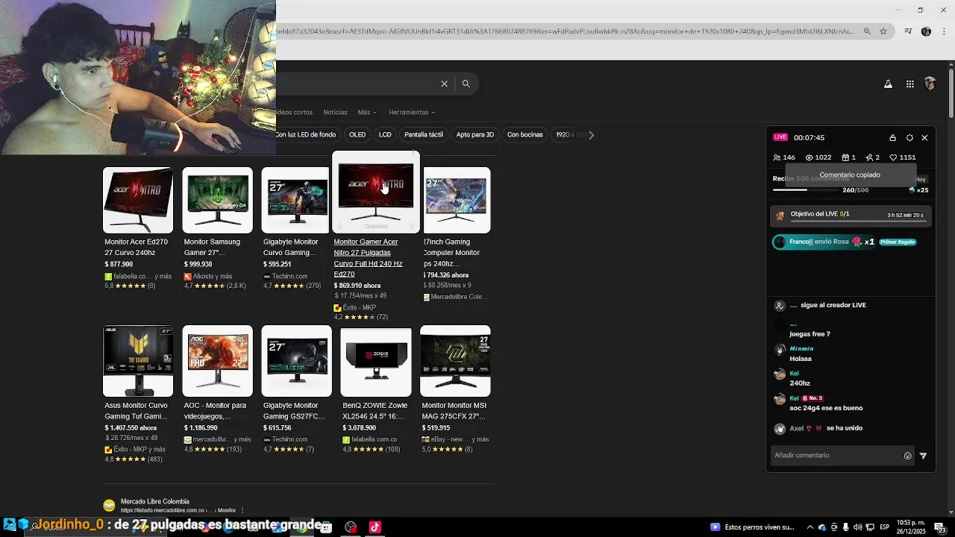Click the microphone tray icon
Screen dimensions: 955x537
click(x=845, y=527)
